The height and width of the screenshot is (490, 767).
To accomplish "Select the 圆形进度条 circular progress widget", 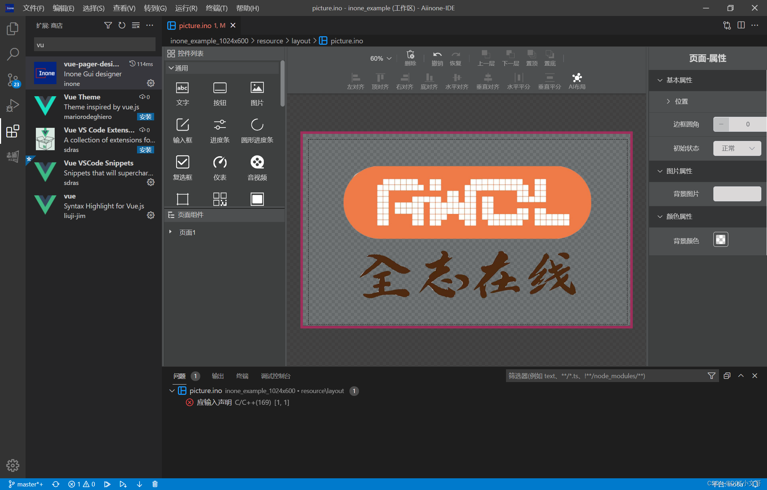I will click(257, 130).
